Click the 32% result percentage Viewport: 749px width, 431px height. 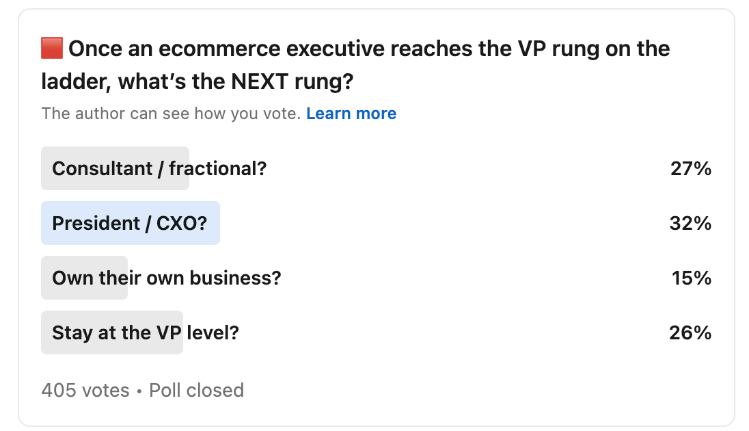tap(690, 224)
